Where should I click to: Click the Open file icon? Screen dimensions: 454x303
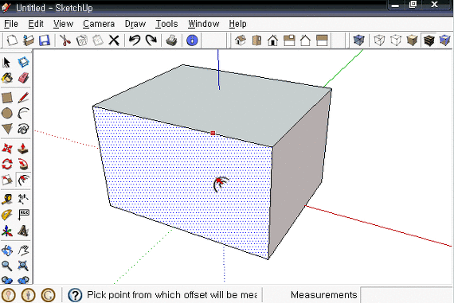point(28,41)
